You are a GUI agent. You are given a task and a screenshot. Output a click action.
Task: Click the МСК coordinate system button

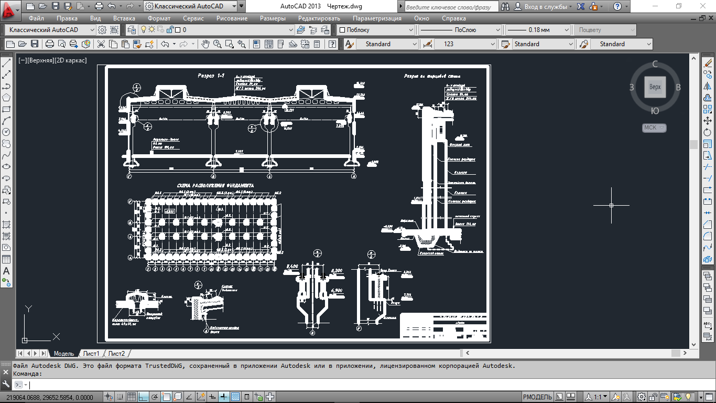[x=654, y=128]
